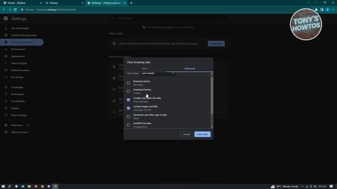Click the taskbar clock

322,186
